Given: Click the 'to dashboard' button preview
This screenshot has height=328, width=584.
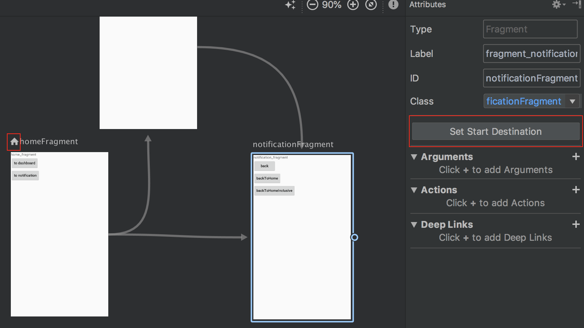Looking at the screenshot, I should coord(25,163).
